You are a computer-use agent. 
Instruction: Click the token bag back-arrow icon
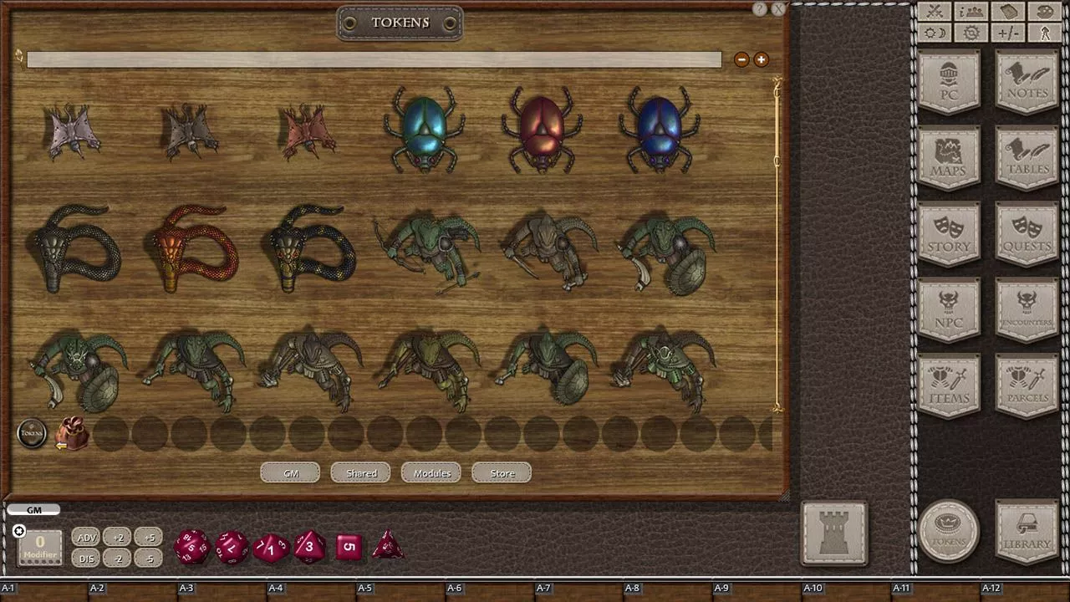click(71, 433)
